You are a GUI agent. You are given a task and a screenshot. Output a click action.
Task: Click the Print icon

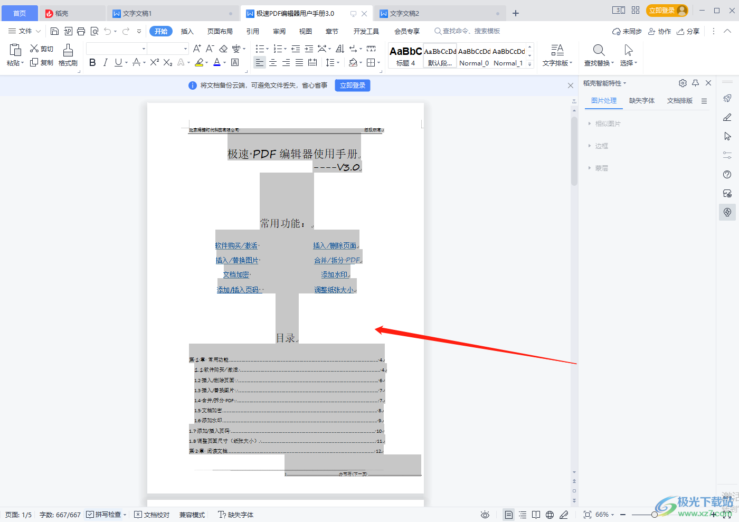(x=81, y=31)
